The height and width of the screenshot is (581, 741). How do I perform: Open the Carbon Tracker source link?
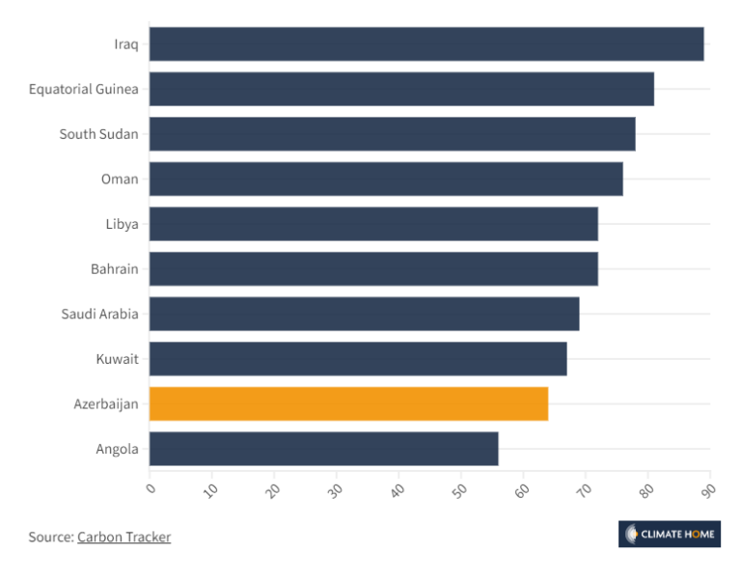[x=123, y=537]
